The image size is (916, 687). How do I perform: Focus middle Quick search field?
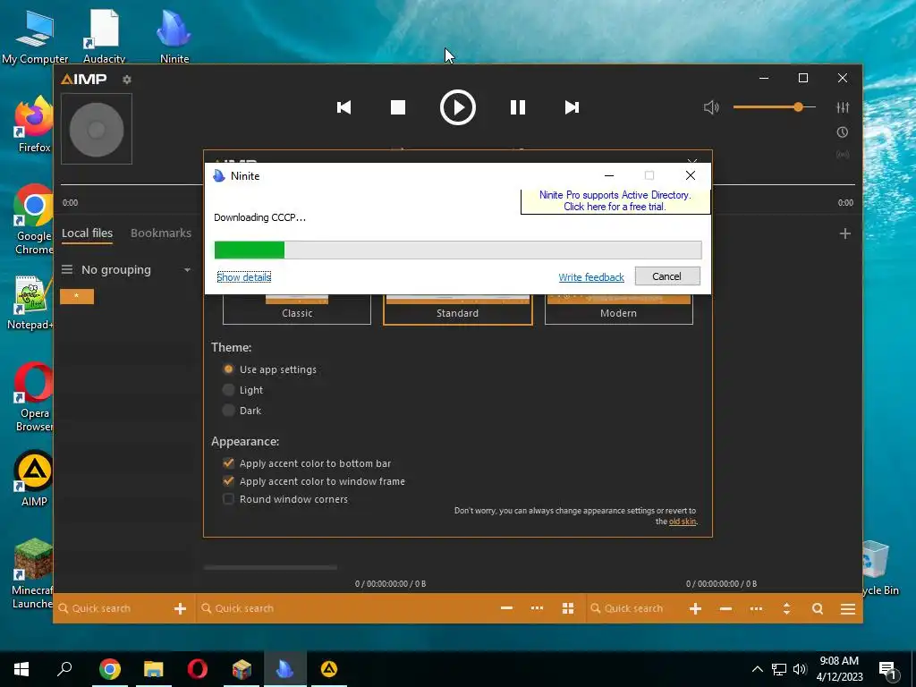pos(344,608)
